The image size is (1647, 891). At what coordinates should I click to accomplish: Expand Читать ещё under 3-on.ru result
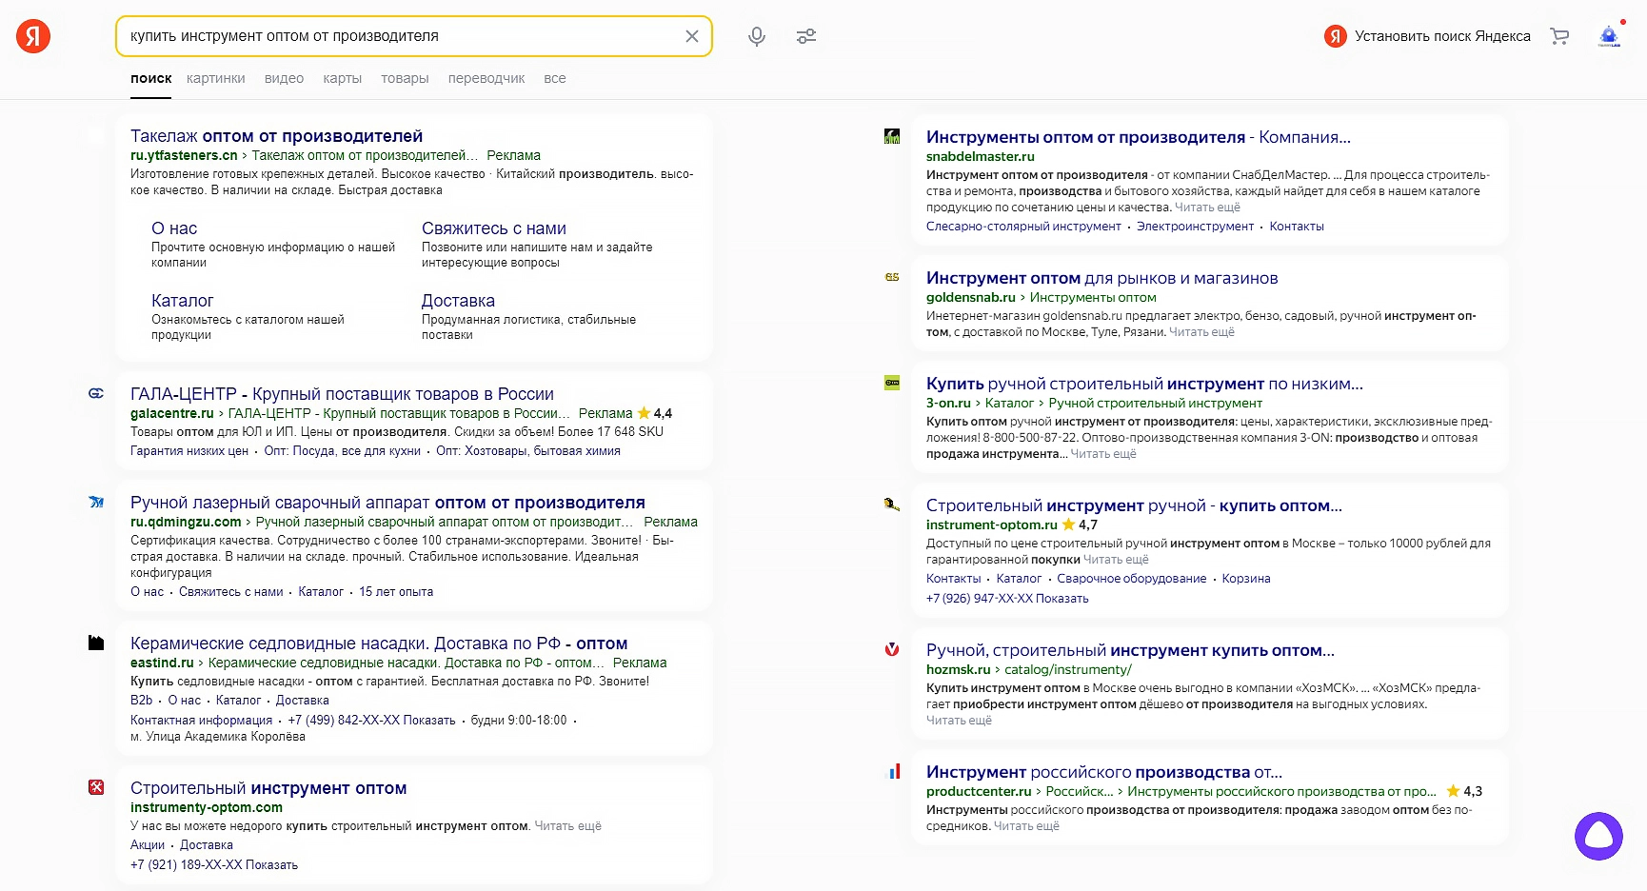click(1103, 454)
